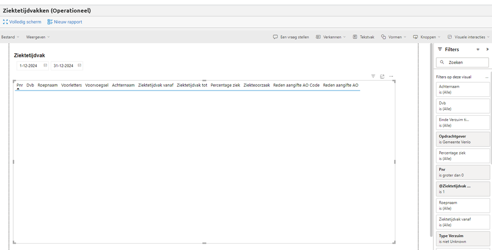Sort by Percentage ziek column header
Viewport: 492px width, 250px height.
pyautogui.click(x=225, y=85)
